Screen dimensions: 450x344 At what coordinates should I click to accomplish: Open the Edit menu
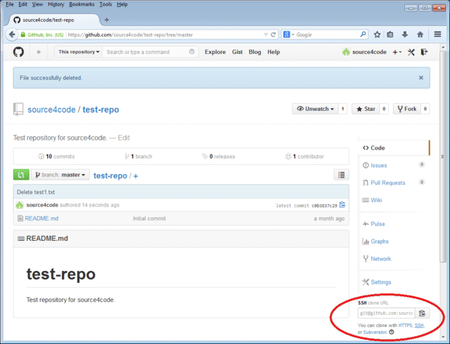click(x=22, y=4)
